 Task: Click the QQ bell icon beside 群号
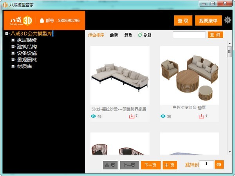click(x=42, y=21)
